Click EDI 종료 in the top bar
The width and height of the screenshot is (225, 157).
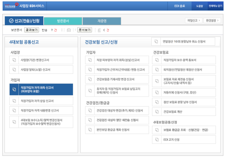[180, 6]
